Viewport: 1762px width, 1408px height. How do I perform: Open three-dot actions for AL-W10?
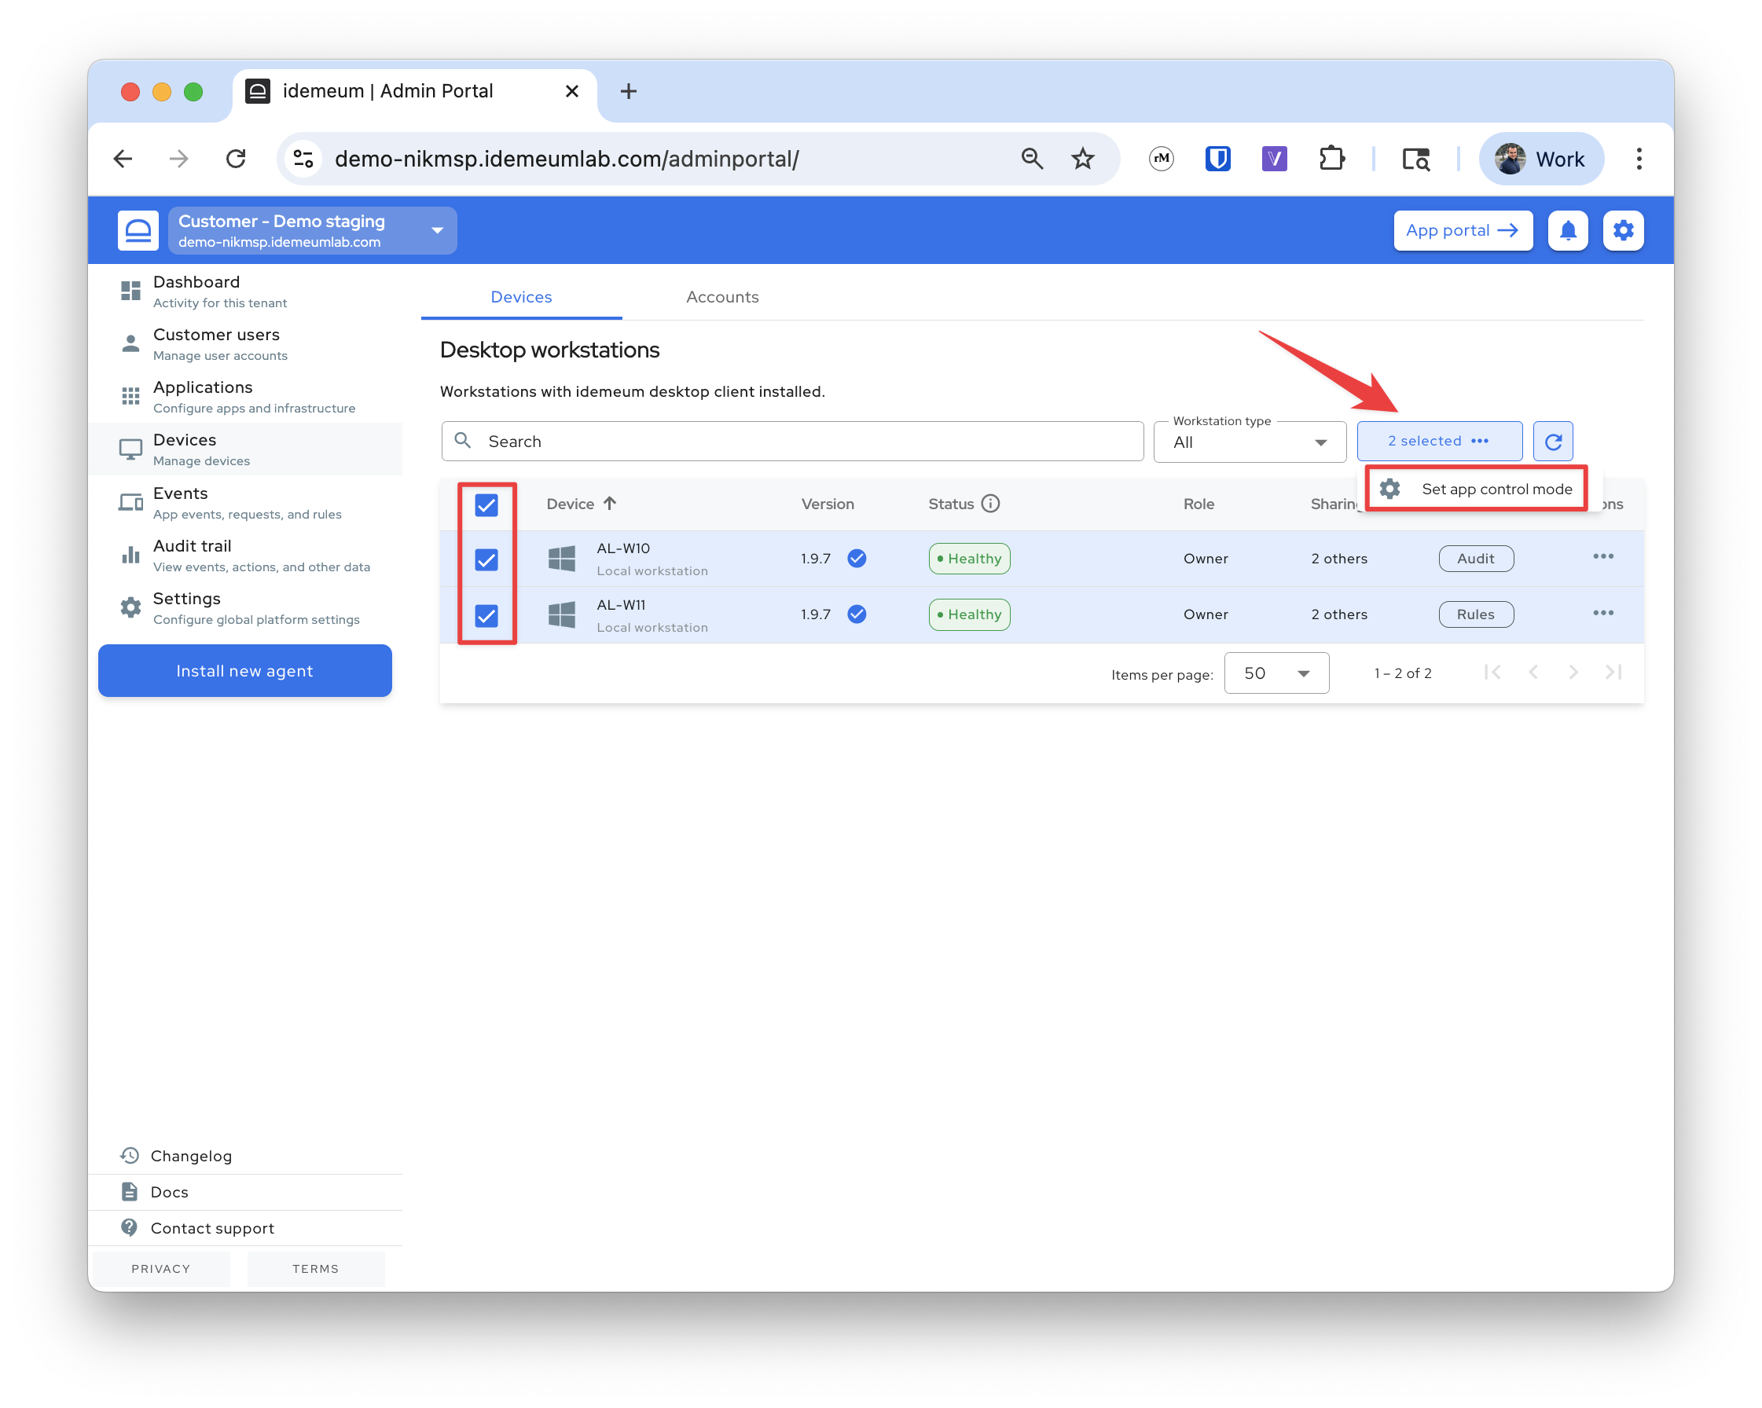1602,557
